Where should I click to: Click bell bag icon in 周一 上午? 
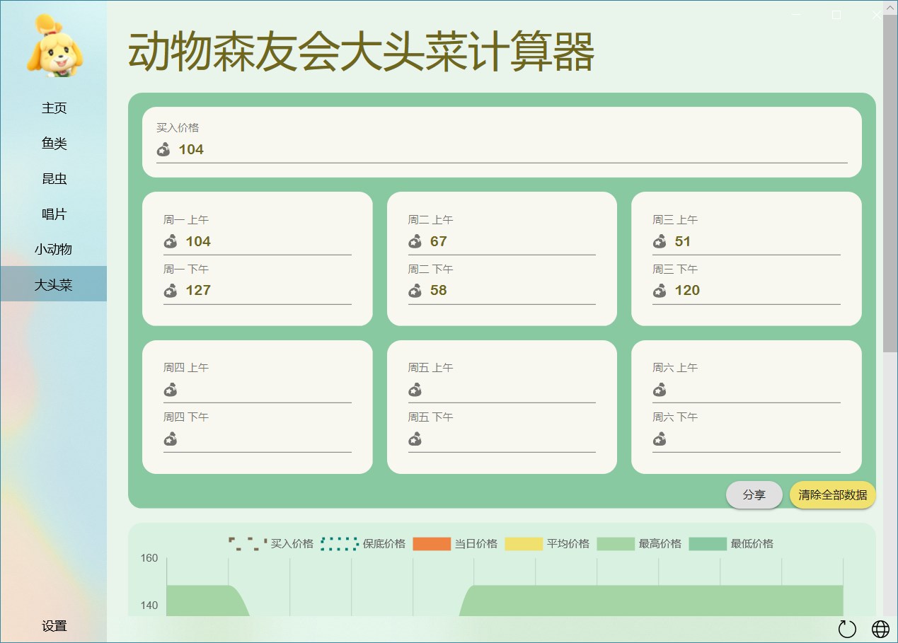coord(171,242)
